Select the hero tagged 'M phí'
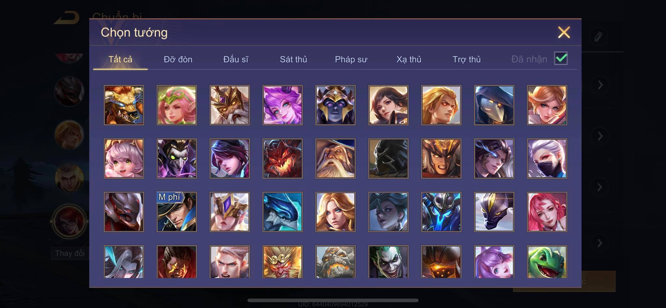666x308 pixels. (177, 212)
